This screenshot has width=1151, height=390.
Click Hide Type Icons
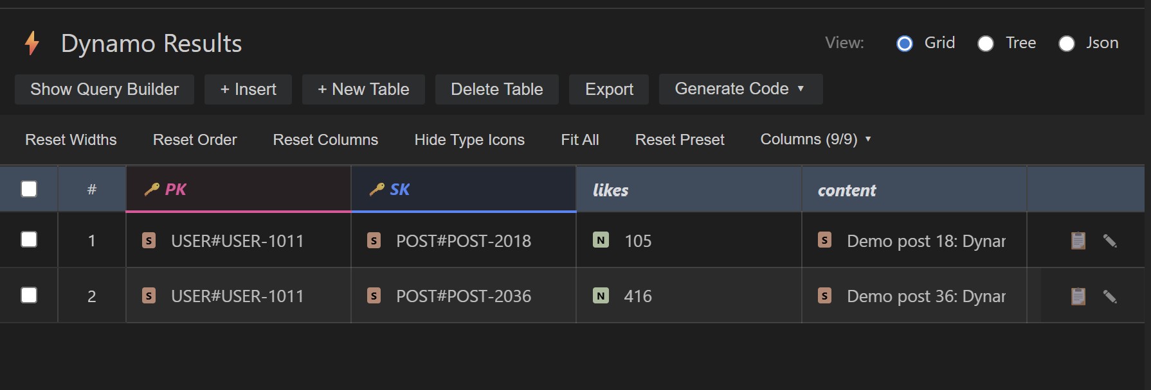(x=469, y=139)
